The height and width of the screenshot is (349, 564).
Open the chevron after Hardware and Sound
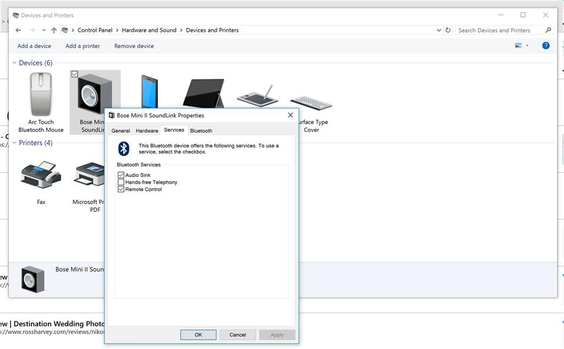coord(181,30)
